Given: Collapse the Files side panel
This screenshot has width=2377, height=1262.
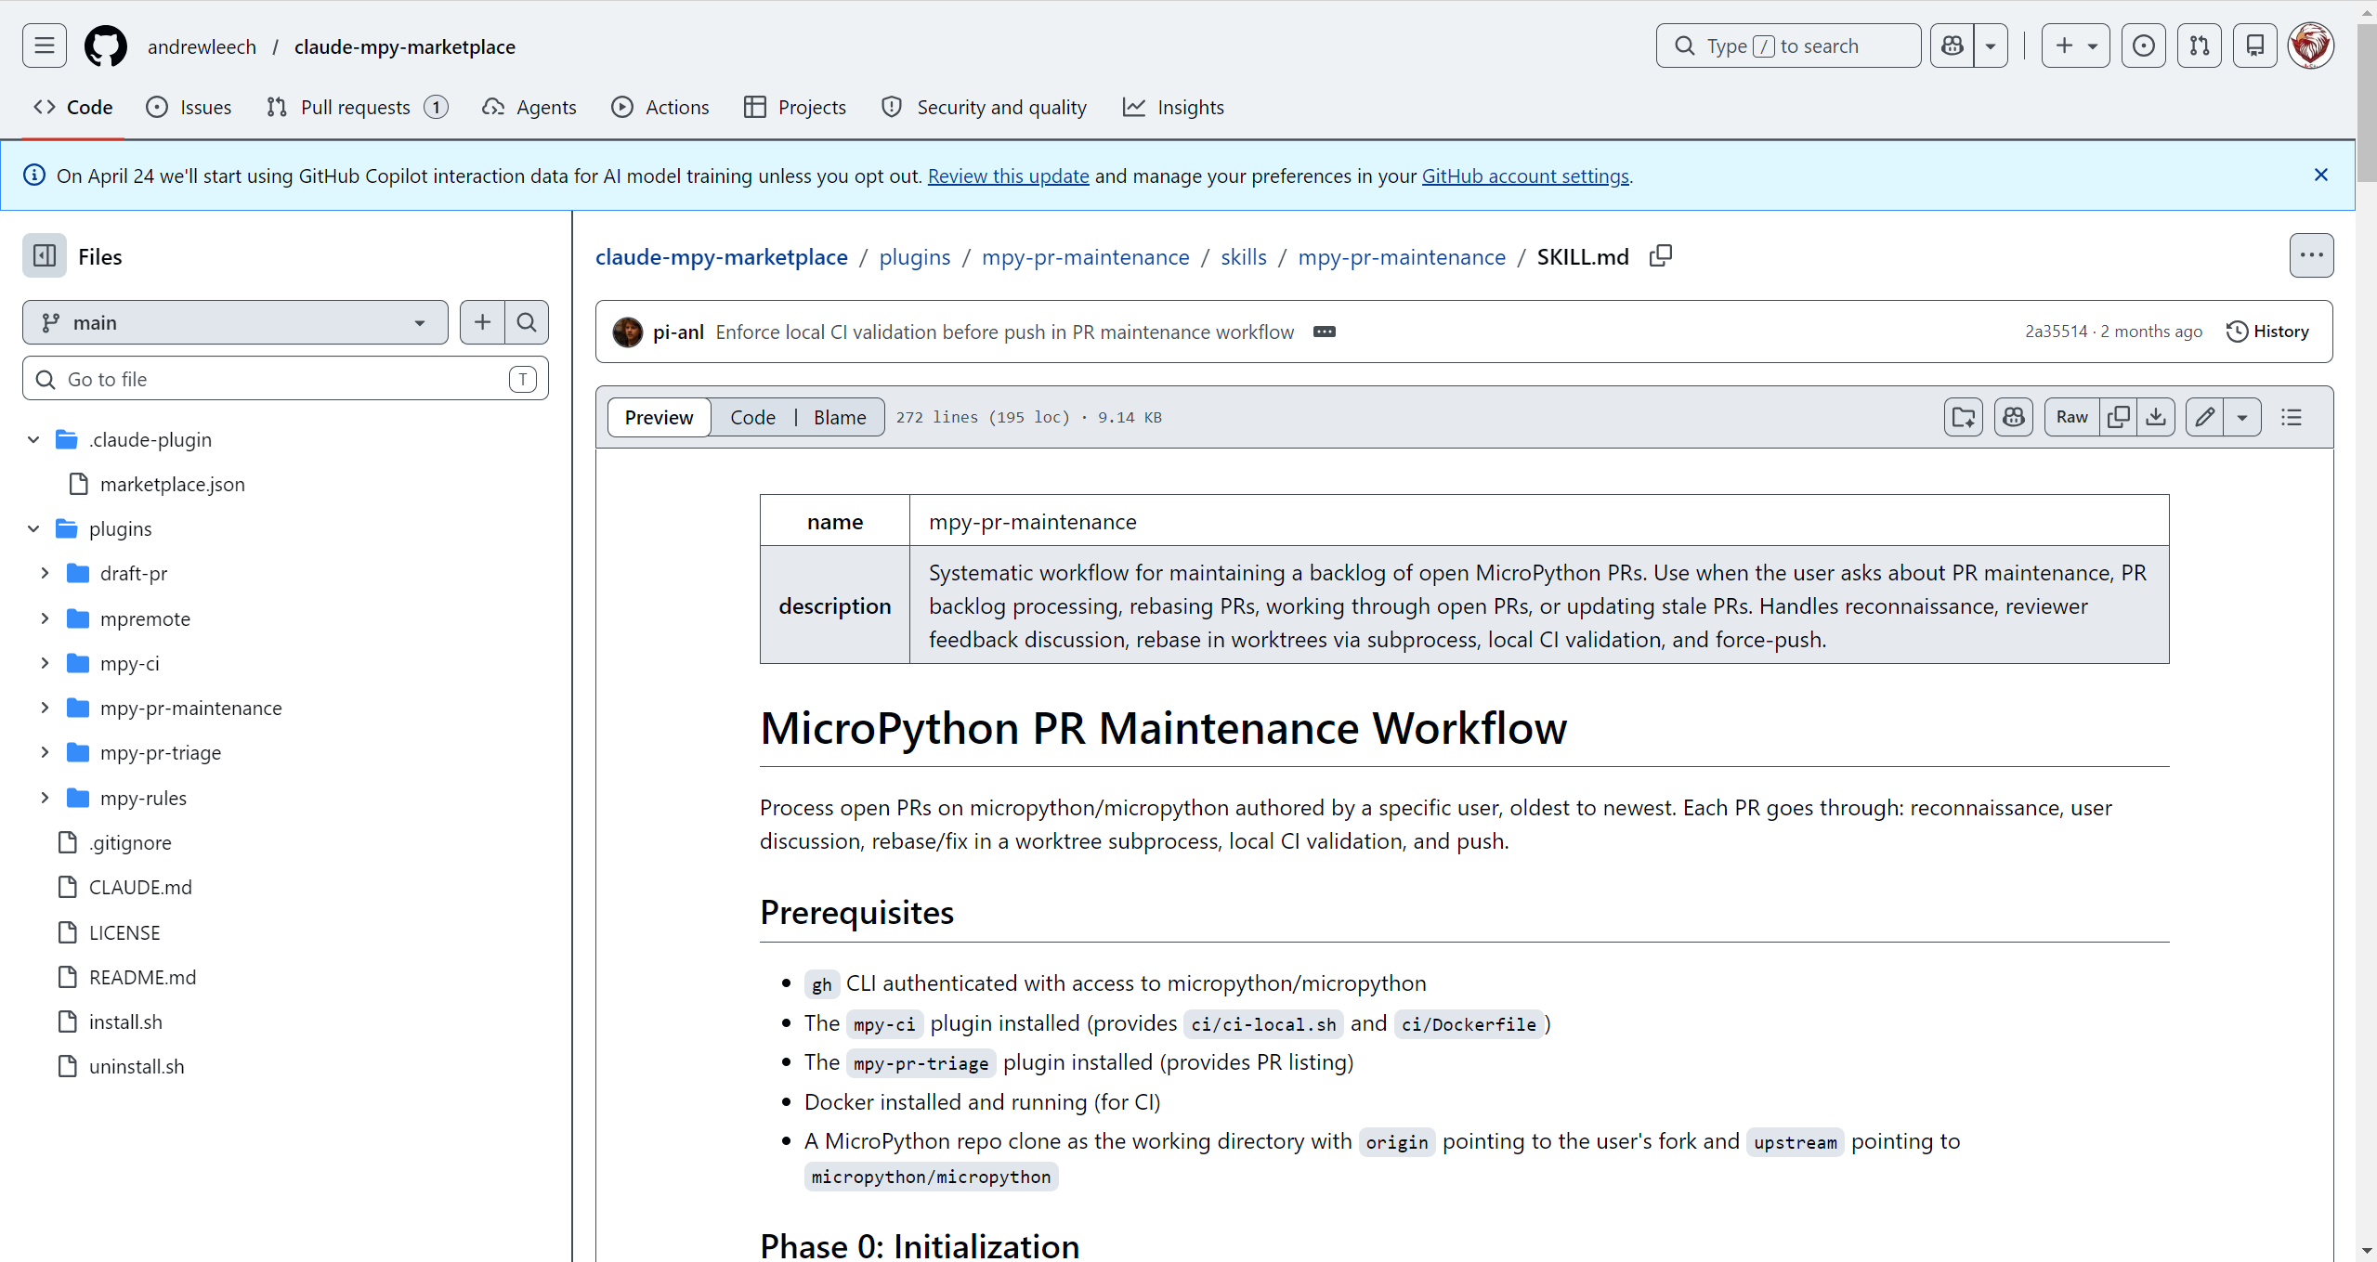Looking at the screenshot, I should pyautogui.click(x=45, y=256).
